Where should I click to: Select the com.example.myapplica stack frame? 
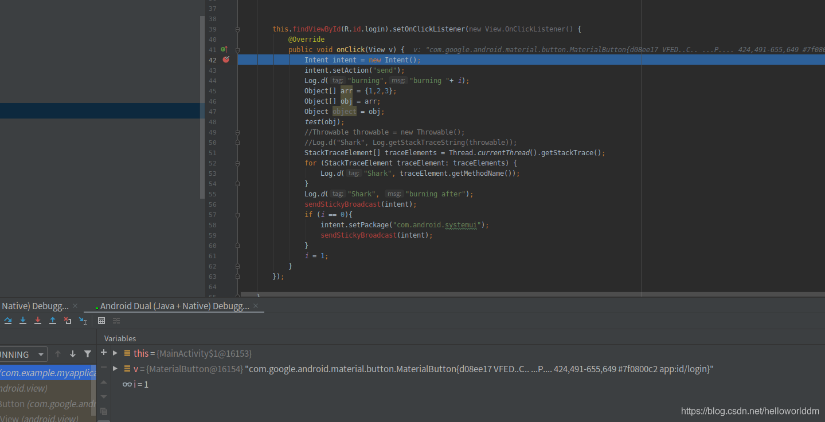click(48, 373)
